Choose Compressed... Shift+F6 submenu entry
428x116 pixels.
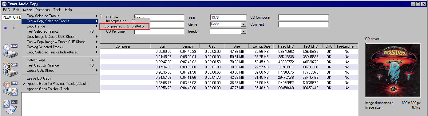(x=124, y=26)
